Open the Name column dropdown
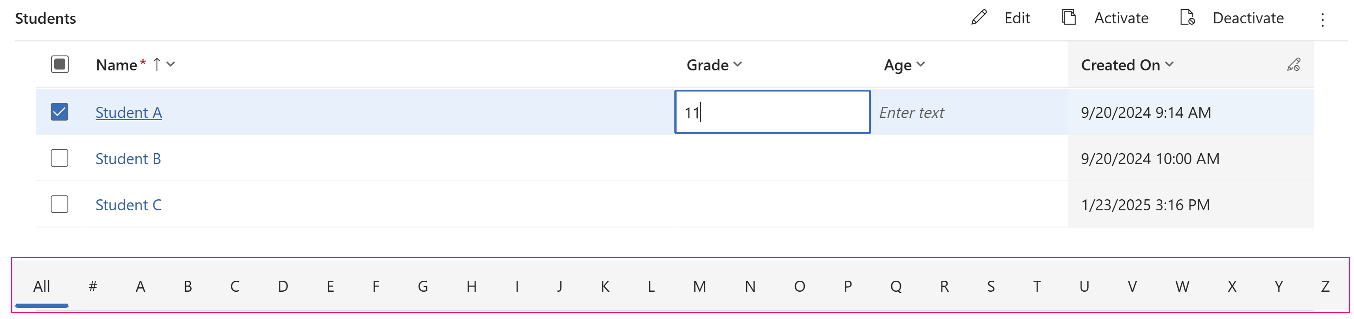This screenshot has width=1354, height=319. 171,65
